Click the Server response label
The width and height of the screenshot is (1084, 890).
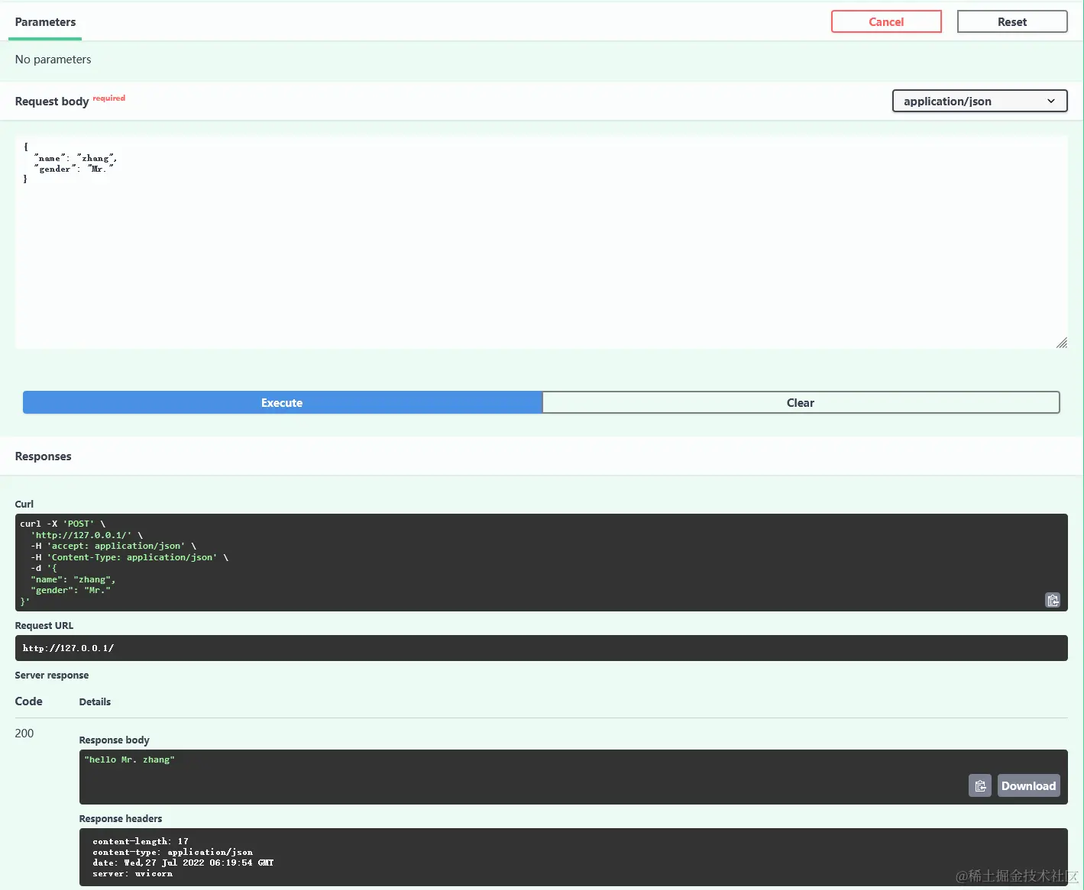pyautogui.click(x=51, y=675)
